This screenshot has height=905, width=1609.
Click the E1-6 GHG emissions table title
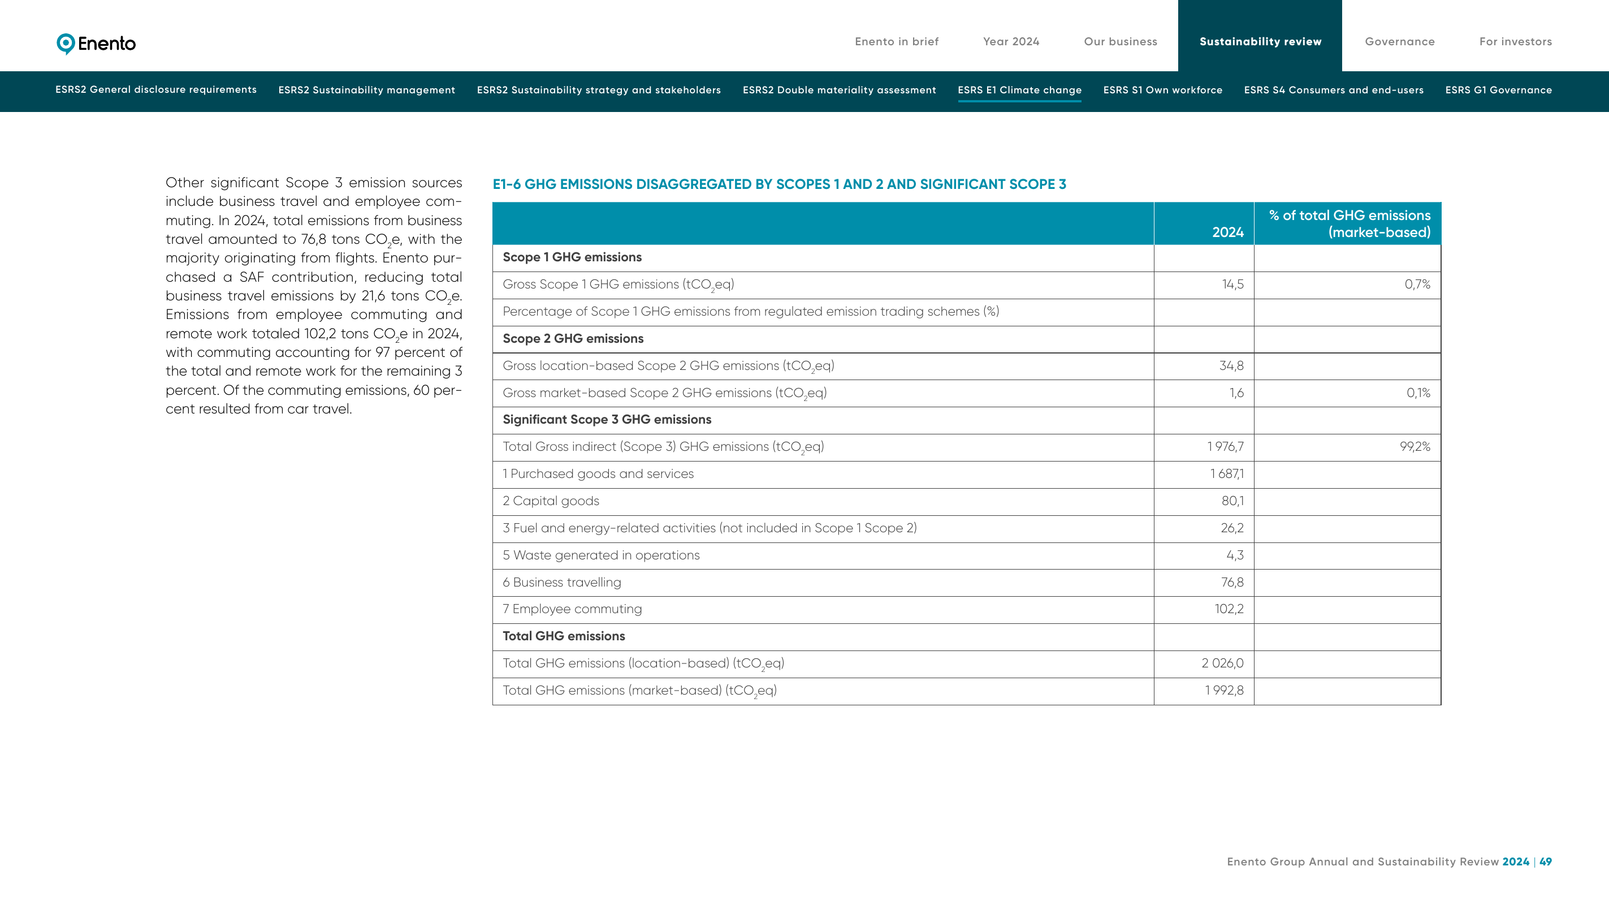point(779,184)
